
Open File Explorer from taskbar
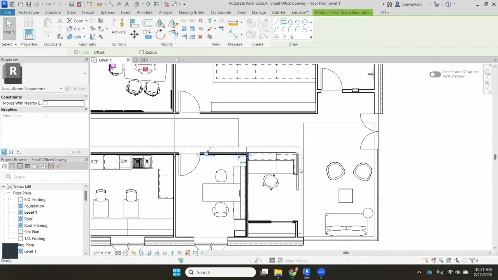[x=278, y=272]
